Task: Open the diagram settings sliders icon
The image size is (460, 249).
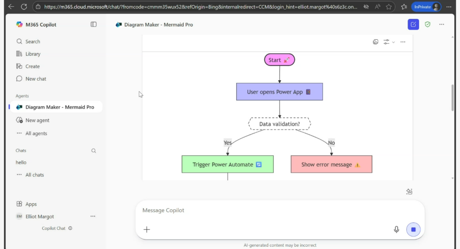Action: click(386, 42)
